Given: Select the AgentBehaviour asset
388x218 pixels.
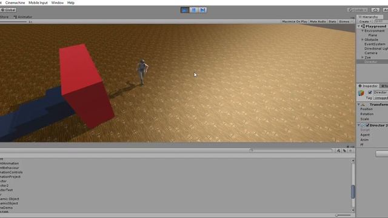Looking at the screenshot, I should [10, 168].
